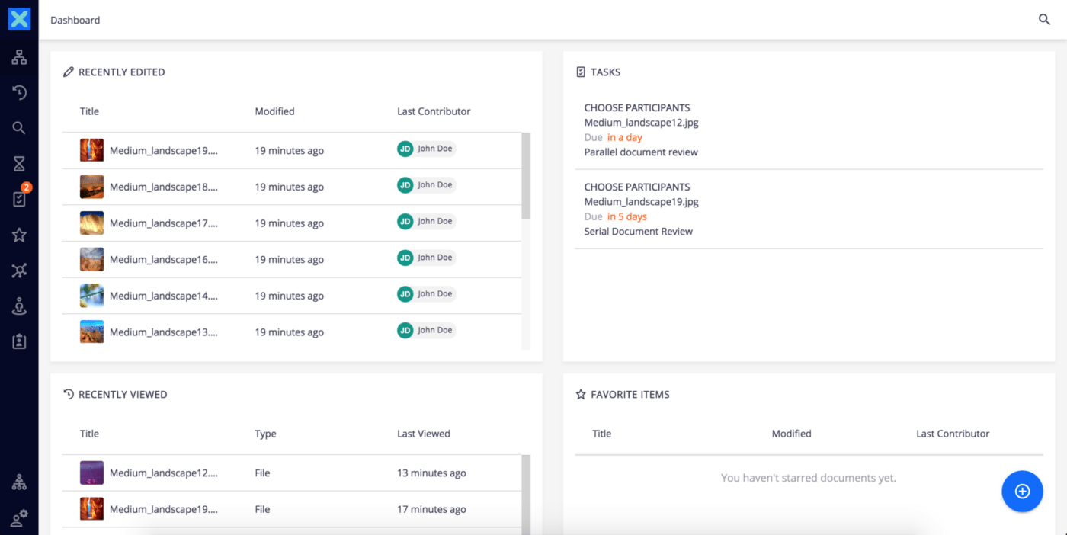Image resolution: width=1067 pixels, height=535 pixels.
Task: Open user settings icon at sidebar bottom
Action: 19,517
